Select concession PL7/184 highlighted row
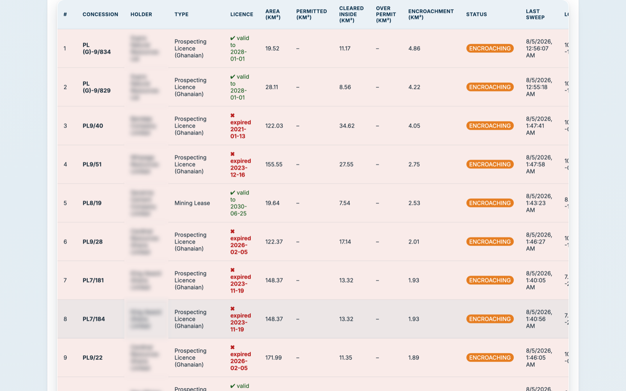Image resolution: width=626 pixels, height=391 pixels. [x=313, y=319]
